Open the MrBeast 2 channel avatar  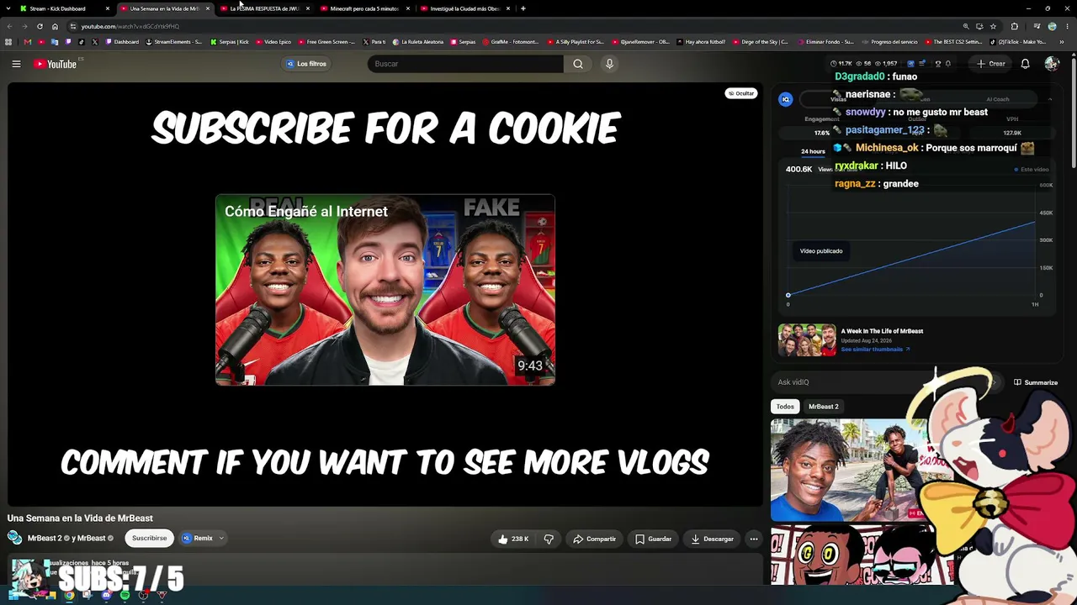(14, 538)
